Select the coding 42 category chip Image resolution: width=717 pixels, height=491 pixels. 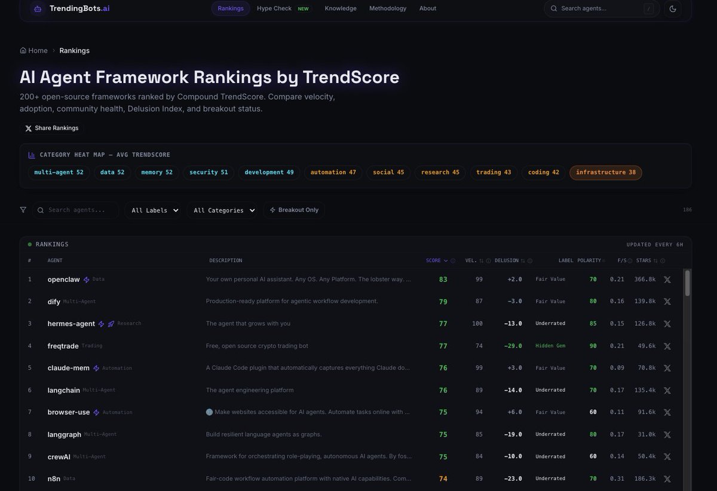click(544, 173)
